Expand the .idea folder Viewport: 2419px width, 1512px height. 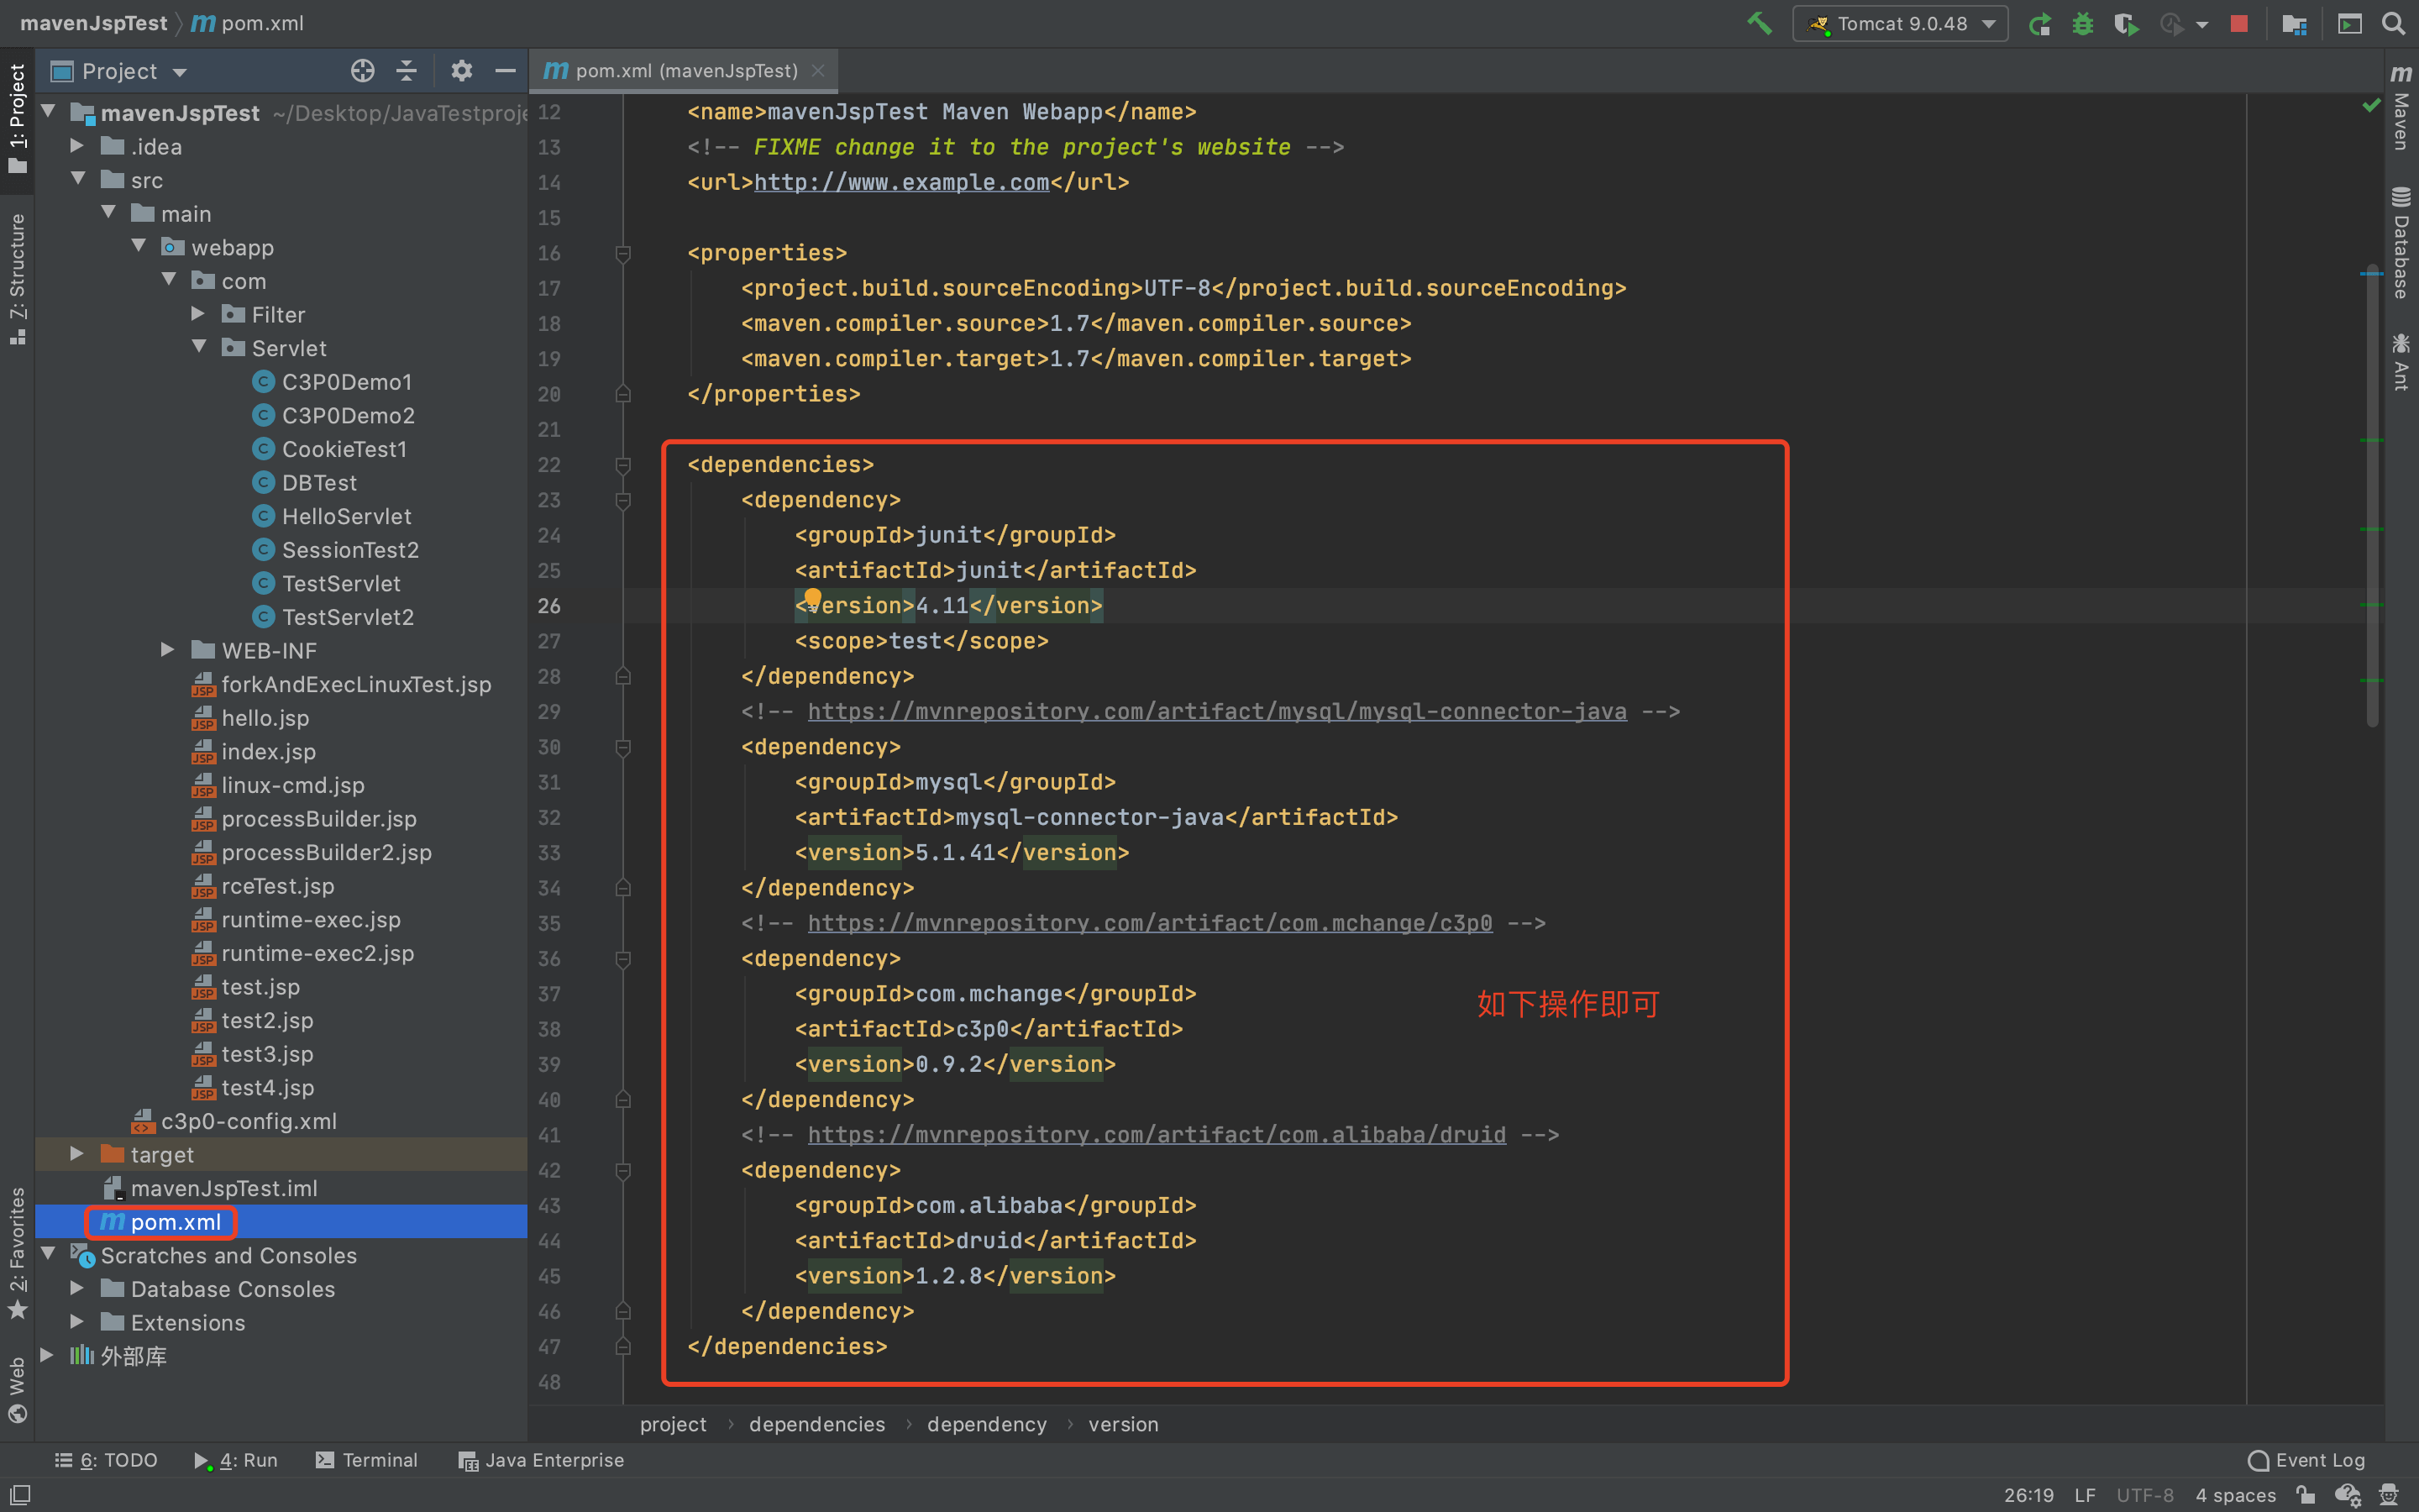[x=77, y=146]
